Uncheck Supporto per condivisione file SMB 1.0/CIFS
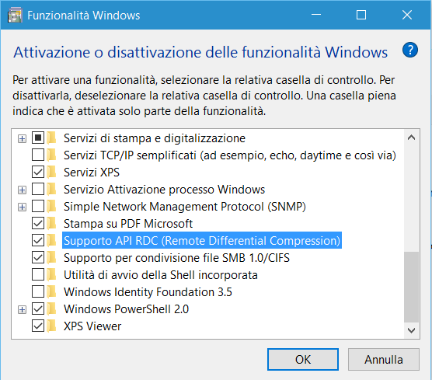This screenshot has height=380, width=432. click(38, 257)
